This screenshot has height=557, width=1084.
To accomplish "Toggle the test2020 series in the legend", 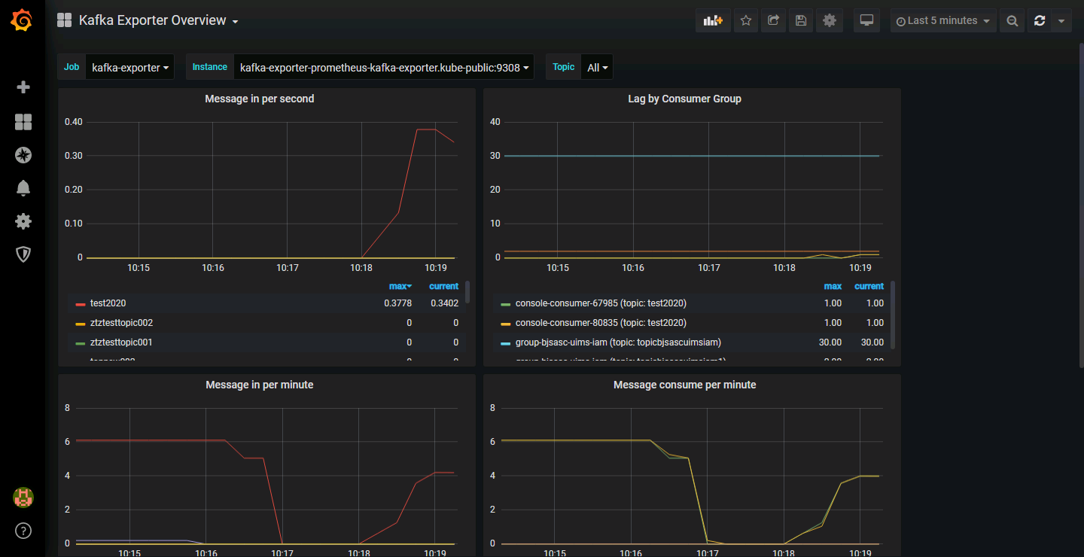I will (x=108, y=303).
